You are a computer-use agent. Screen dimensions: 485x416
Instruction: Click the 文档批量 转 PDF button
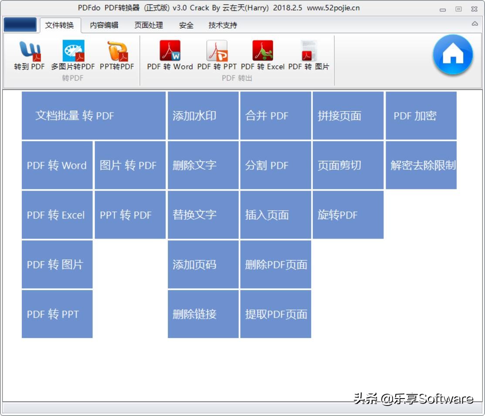point(93,115)
